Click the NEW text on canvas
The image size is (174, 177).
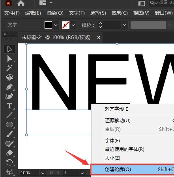(x=103, y=82)
